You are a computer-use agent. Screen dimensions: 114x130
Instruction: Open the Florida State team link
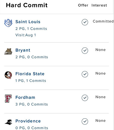pos(30,74)
